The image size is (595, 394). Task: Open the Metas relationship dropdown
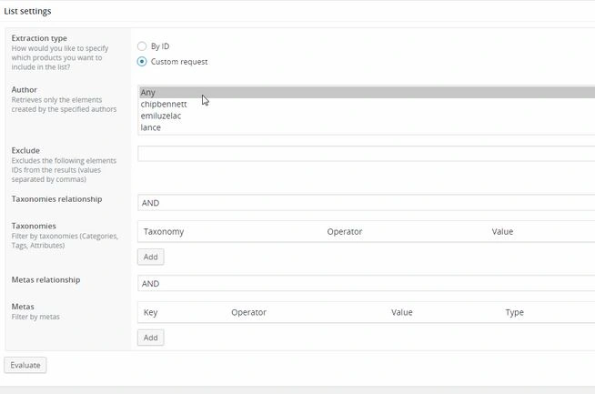(x=364, y=284)
